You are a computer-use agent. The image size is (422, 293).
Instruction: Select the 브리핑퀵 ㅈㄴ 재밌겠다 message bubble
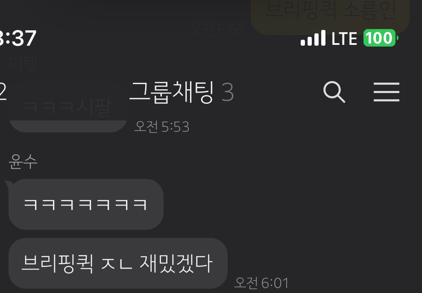click(118, 263)
